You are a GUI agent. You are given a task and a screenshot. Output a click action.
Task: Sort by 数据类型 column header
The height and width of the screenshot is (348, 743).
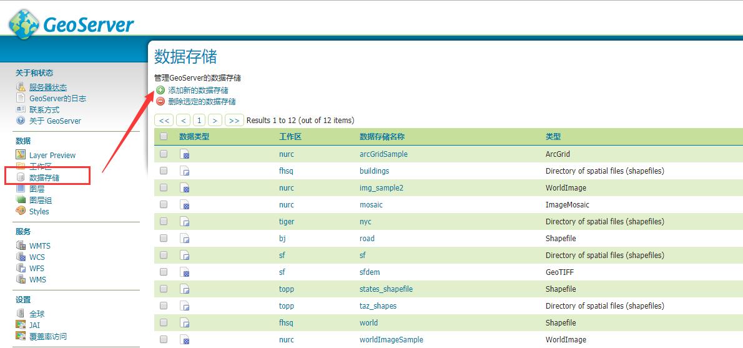pos(194,137)
